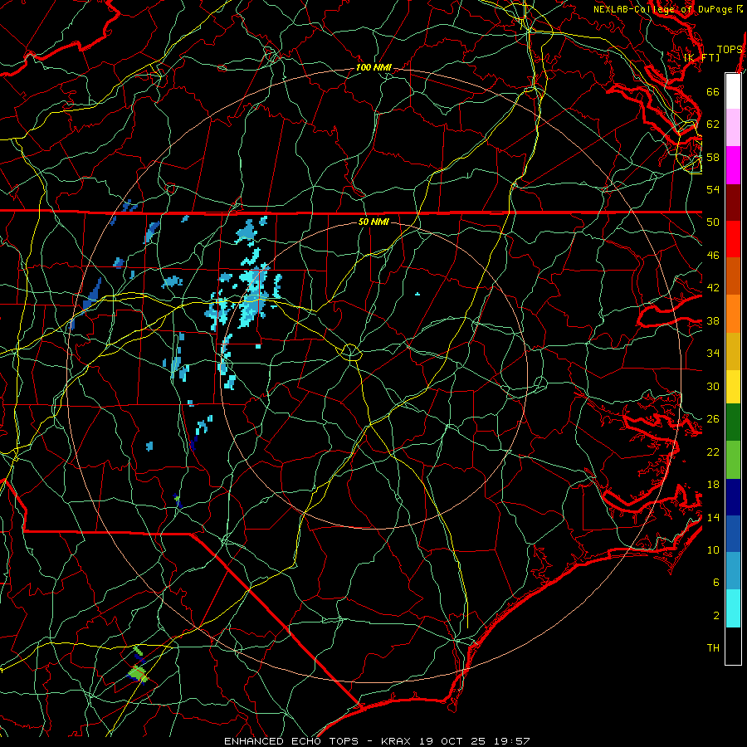This screenshot has height=747, width=747.
Task: Click the legend value "30"
Action: pyautogui.click(x=713, y=386)
